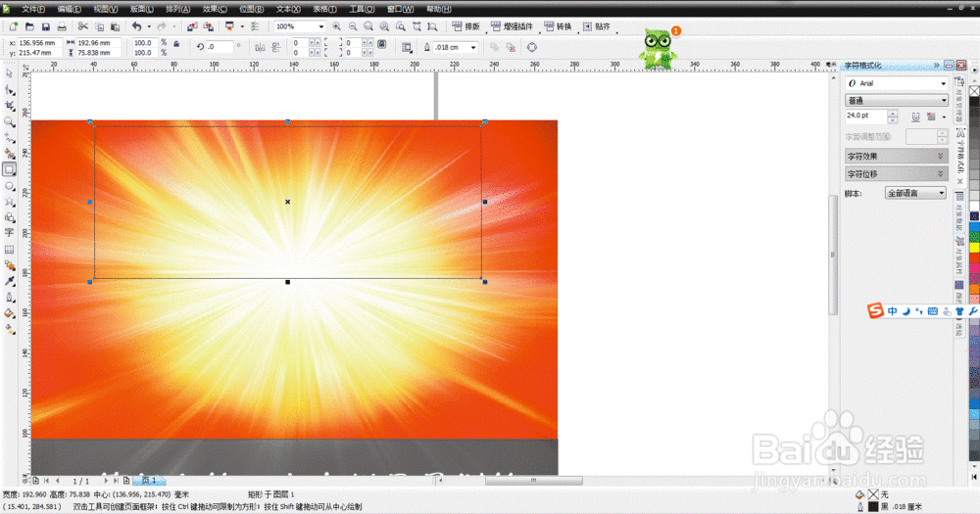Open the 编辑(E) menu
Screen dimensions: 980x514
coord(69,10)
